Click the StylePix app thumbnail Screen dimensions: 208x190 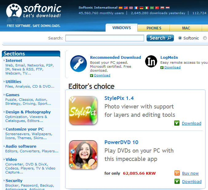click(x=83, y=110)
